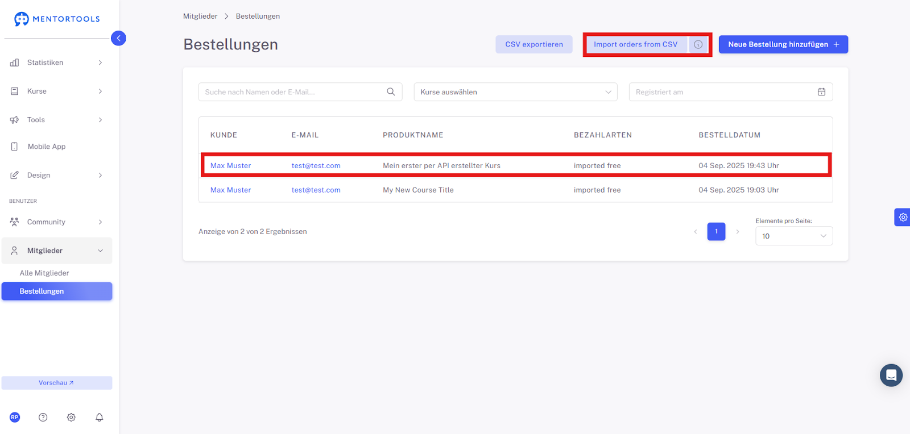Click the search magnifier icon

coord(391,91)
